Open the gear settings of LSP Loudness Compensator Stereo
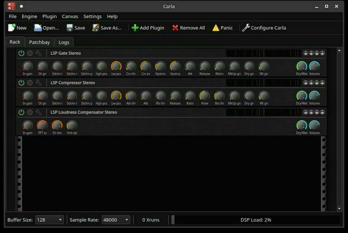This screenshot has width=348, height=233. [30, 112]
